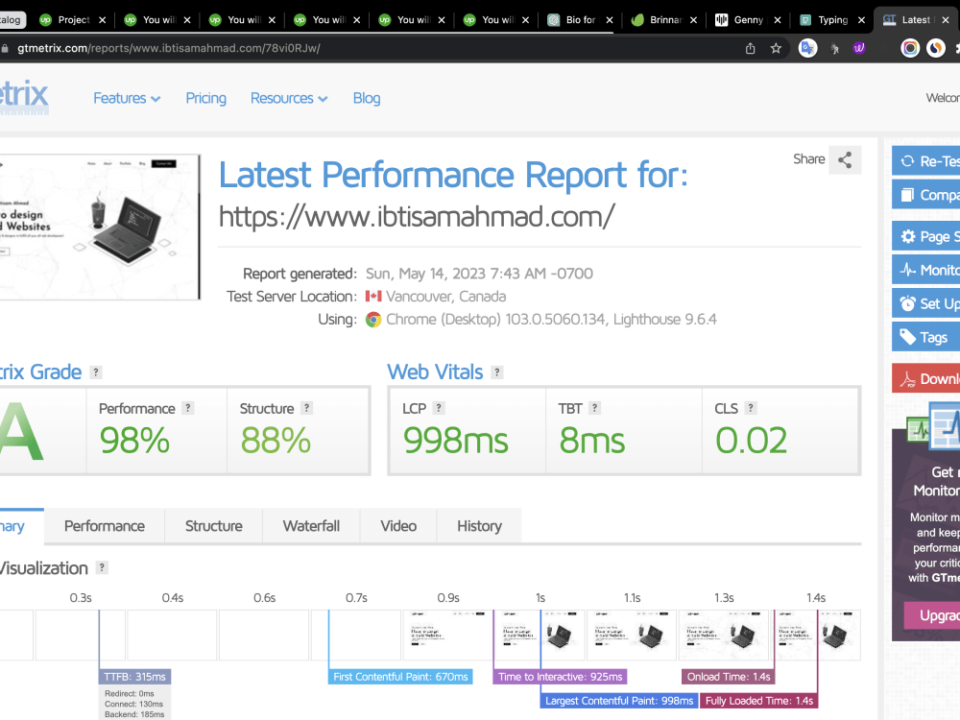Screen dimensions: 960x720
Task: Click the dark figure extension icon
Action: click(834, 48)
